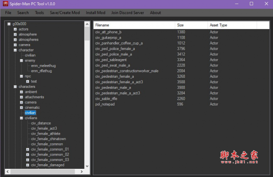
Task: Select civ_female_chinatown in the tree
Action: [48, 139]
